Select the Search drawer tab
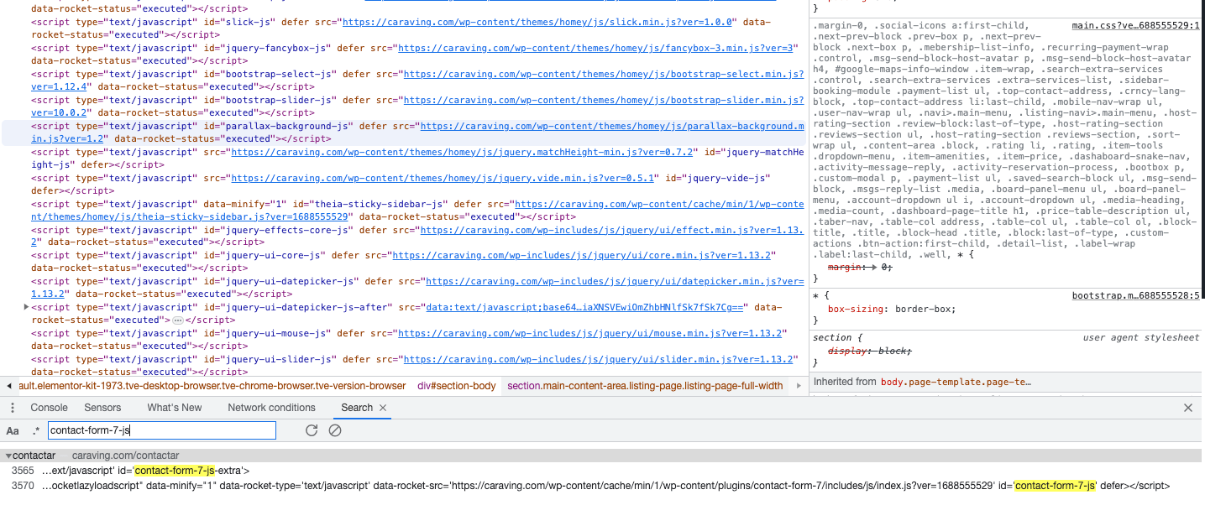 click(357, 408)
